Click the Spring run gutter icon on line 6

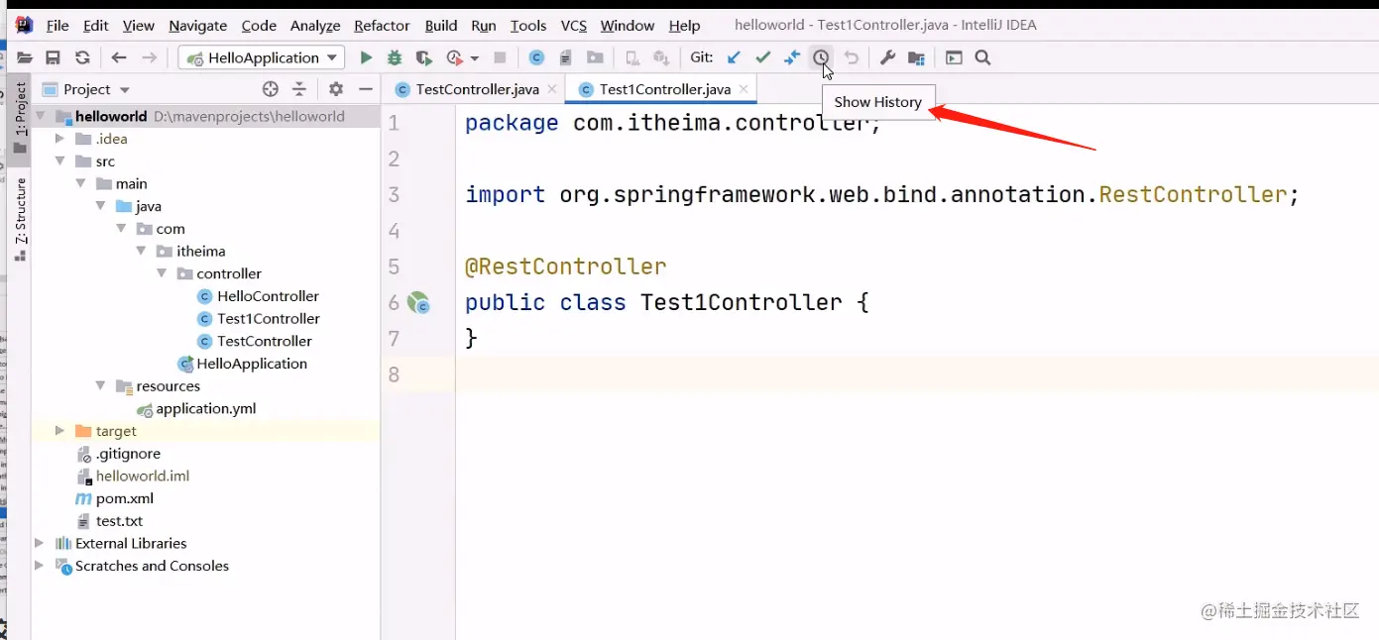[418, 303]
